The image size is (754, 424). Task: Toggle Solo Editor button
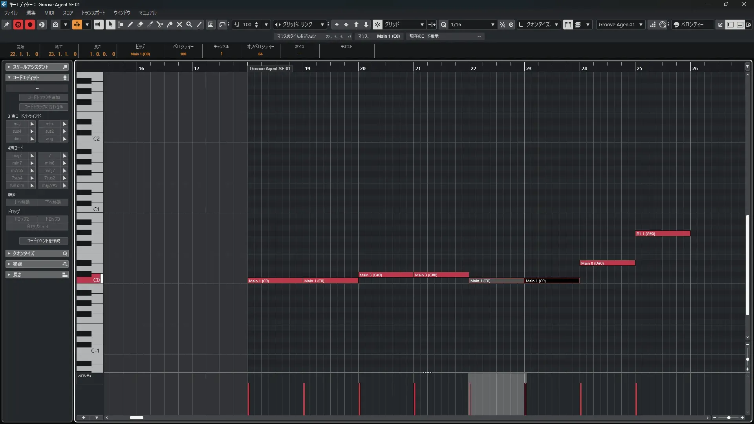(18, 24)
